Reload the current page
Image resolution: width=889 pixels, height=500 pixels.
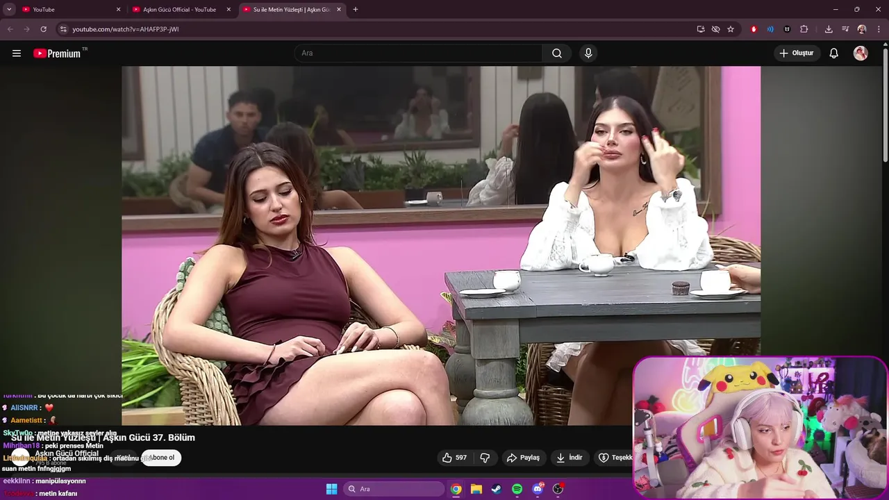tap(43, 29)
